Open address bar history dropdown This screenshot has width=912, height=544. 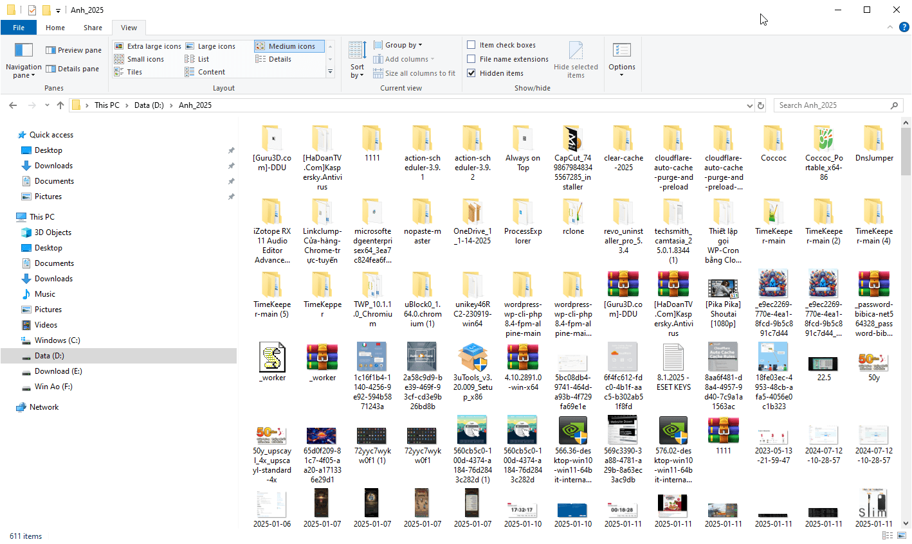tap(749, 105)
